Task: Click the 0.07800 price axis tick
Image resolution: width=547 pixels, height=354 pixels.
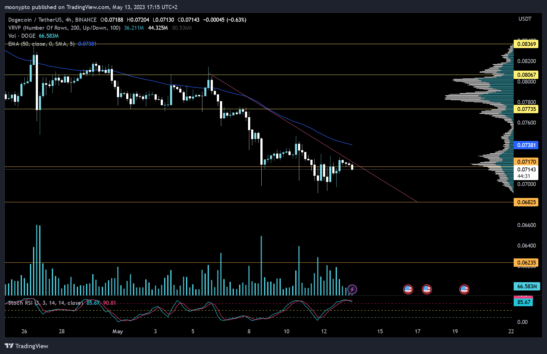Action: click(x=526, y=102)
